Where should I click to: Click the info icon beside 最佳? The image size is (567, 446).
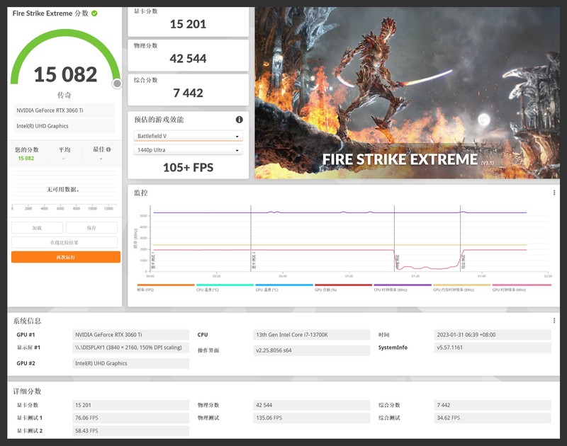[110, 149]
